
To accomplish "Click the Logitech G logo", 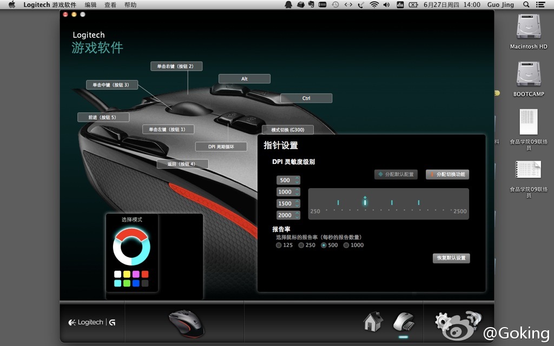I will tap(91, 322).
